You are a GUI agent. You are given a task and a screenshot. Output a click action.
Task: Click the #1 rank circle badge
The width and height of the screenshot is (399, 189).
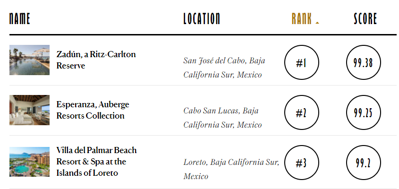click(302, 63)
